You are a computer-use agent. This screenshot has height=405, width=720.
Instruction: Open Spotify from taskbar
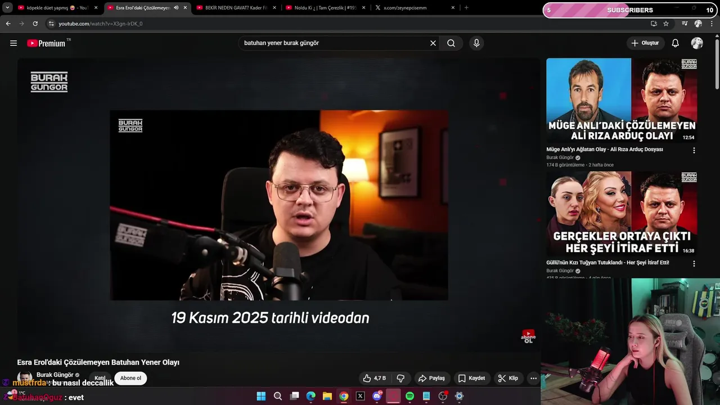410,396
